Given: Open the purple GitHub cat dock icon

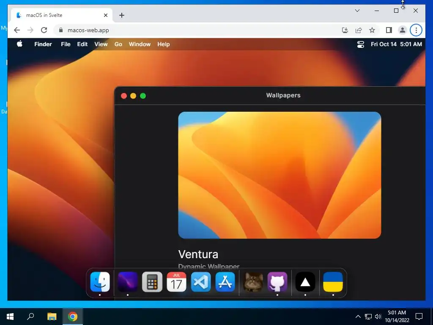Looking at the screenshot, I should pyautogui.click(x=277, y=282).
